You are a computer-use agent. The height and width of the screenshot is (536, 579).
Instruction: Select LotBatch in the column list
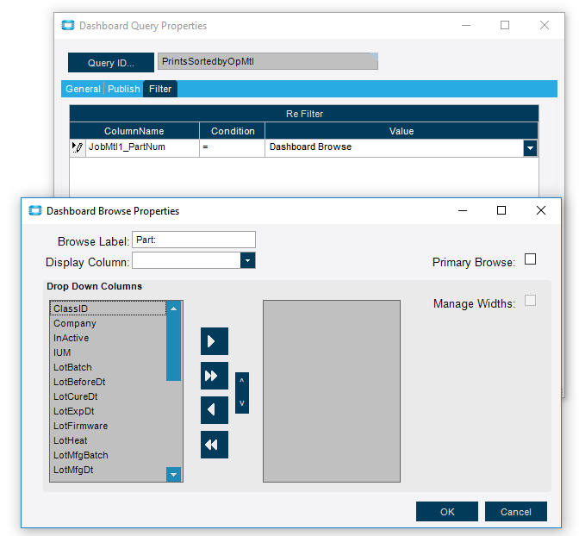click(x=108, y=367)
